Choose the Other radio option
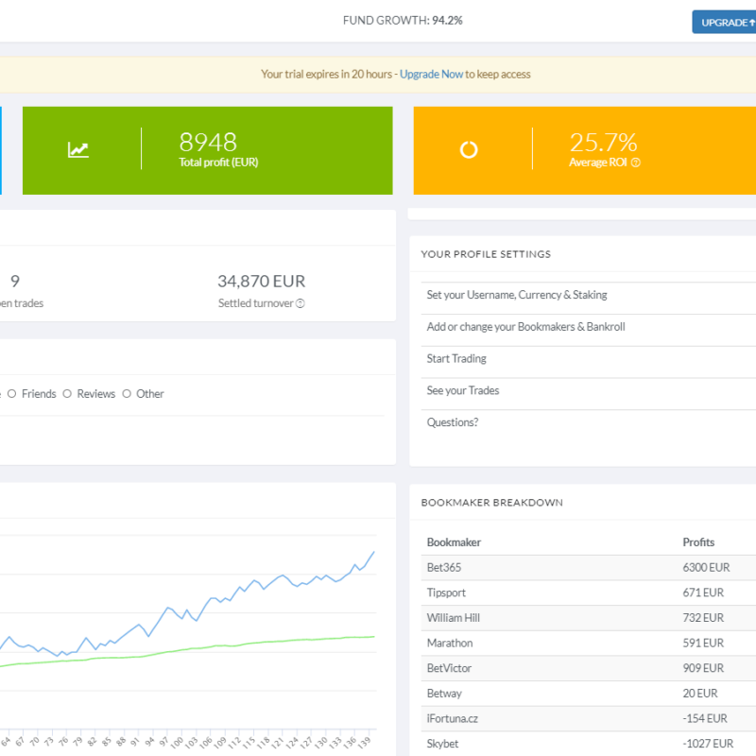Viewport: 756px width, 756px height. [127, 394]
